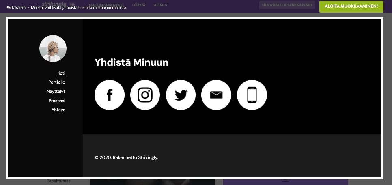The image size is (392, 185).
Task: Jump to the Yhteys section
Action: pyautogui.click(x=58, y=110)
